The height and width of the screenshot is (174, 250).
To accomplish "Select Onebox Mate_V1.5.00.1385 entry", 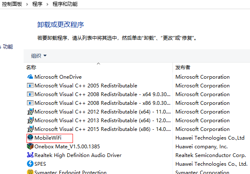I will 67,146.
